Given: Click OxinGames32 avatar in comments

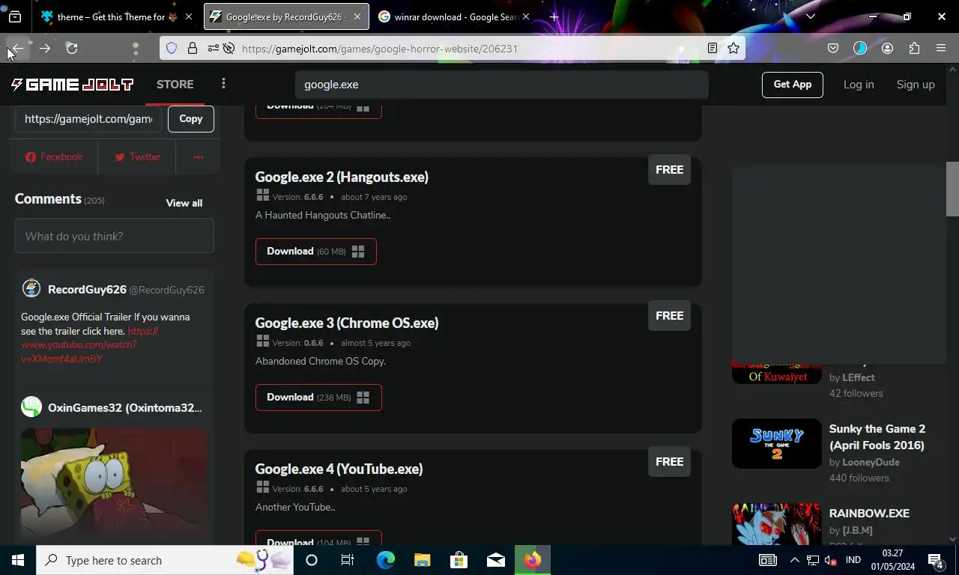Looking at the screenshot, I should click(31, 407).
